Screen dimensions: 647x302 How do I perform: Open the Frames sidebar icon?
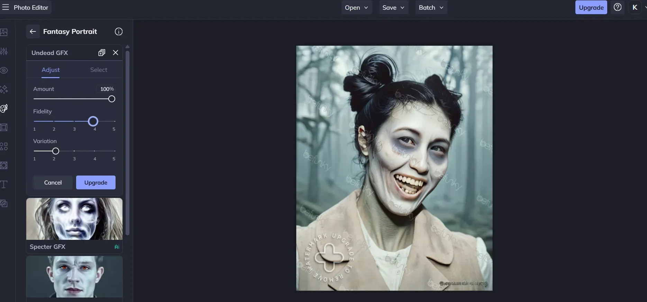point(4,128)
